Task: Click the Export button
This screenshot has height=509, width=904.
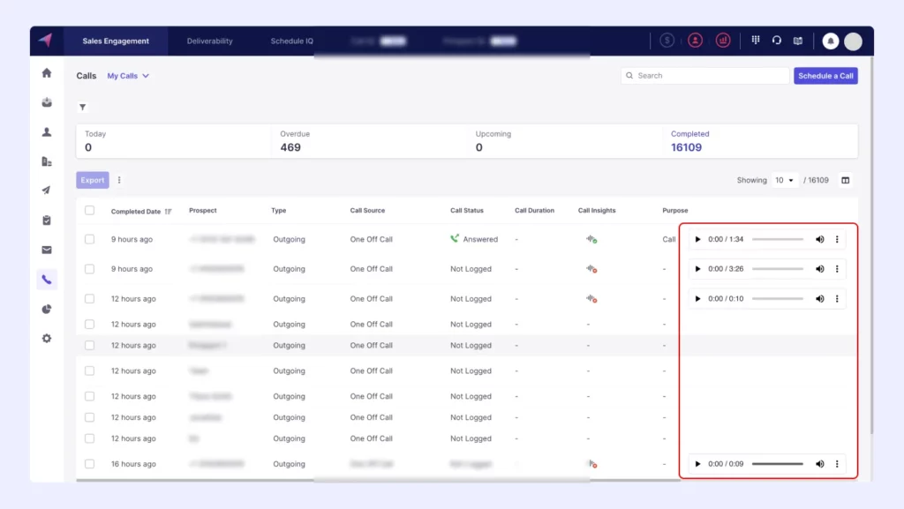Action: pos(92,180)
